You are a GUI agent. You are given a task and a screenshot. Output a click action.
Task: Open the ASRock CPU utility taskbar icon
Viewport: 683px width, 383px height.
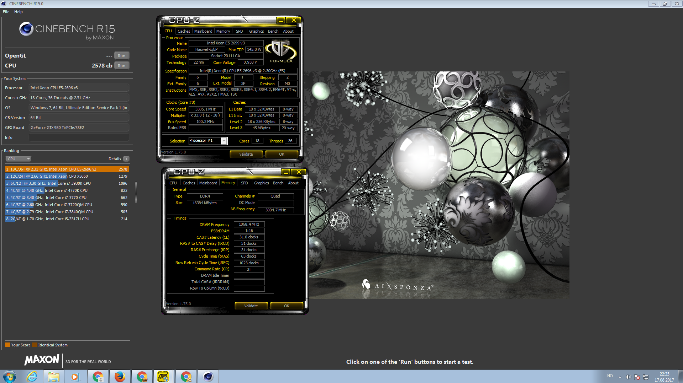point(163,377)
